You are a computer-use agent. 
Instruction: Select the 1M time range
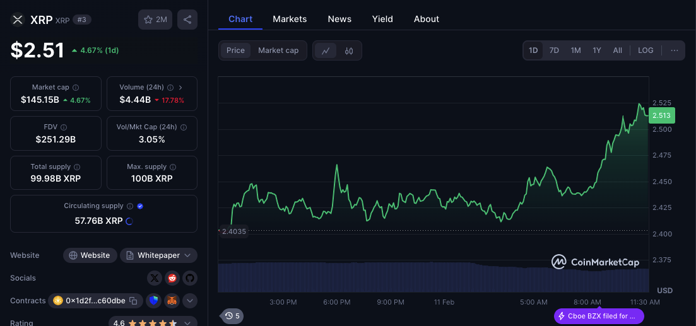(x=575, y=50)
